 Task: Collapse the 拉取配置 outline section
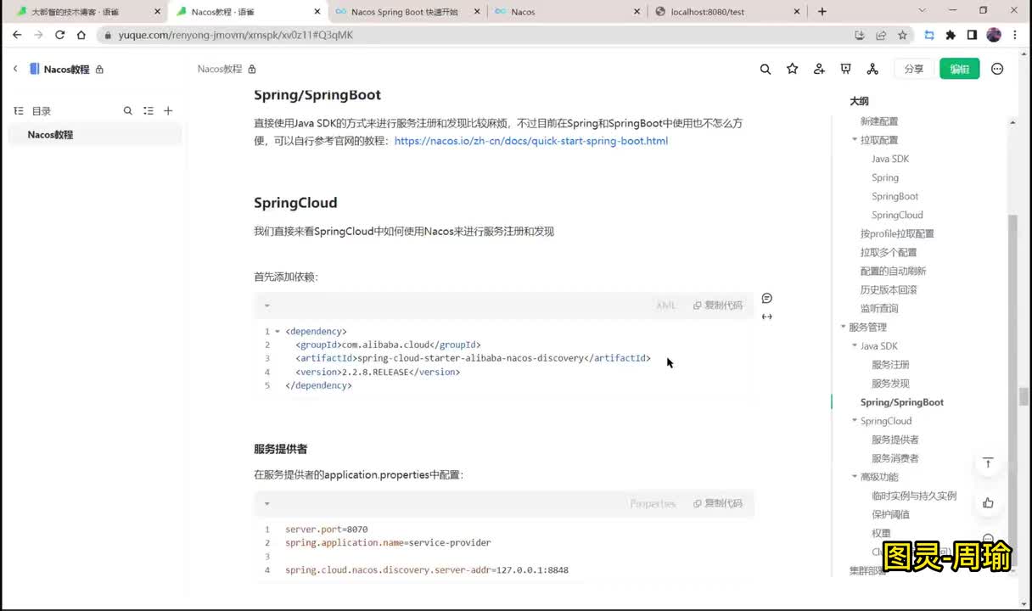click(855, 140)
